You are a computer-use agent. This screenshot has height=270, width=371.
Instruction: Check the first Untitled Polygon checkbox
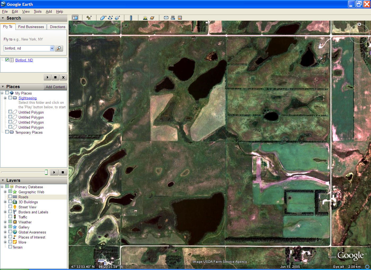pos(10,112)
